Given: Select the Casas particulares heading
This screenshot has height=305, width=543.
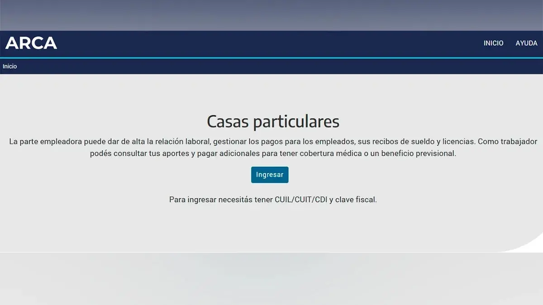Looking at the screenshot, I should (273, 122).
